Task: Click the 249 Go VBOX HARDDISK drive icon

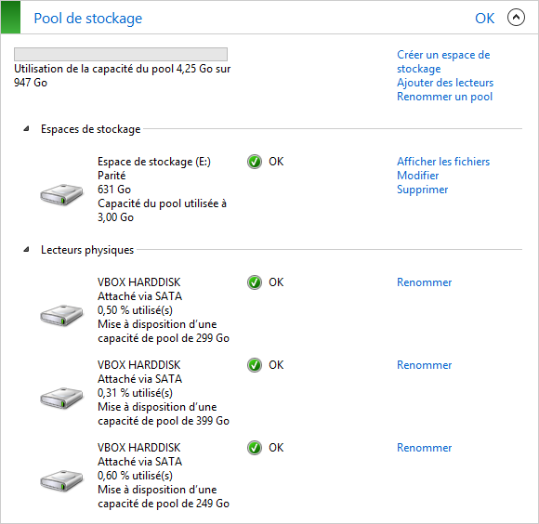Action: click(61, 480)
